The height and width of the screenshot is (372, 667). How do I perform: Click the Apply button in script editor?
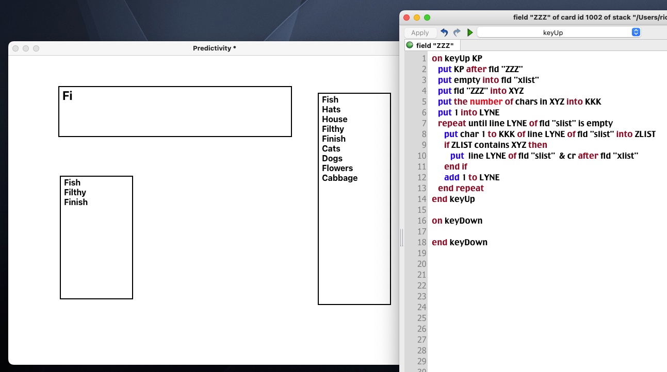pyautogui.click(x=420, y=32)
